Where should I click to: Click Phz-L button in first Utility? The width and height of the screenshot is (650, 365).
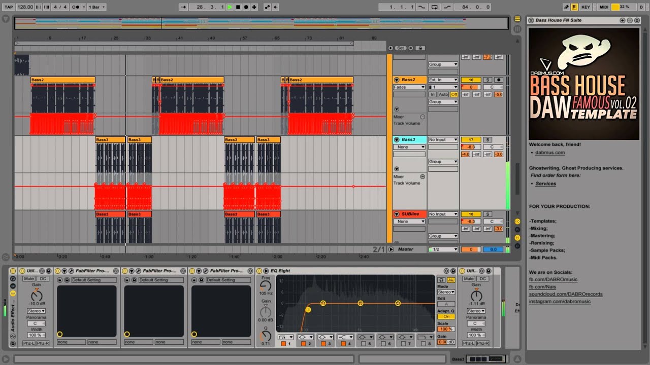[x=29, y=343]
